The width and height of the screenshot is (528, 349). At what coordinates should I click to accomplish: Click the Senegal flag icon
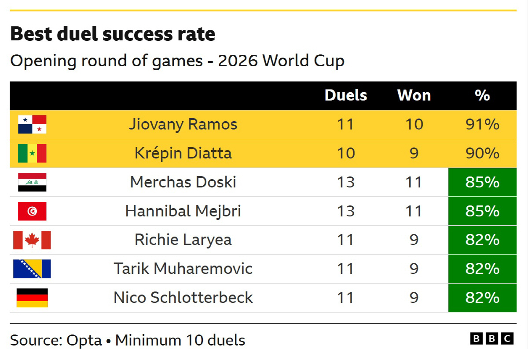point(32,153)
